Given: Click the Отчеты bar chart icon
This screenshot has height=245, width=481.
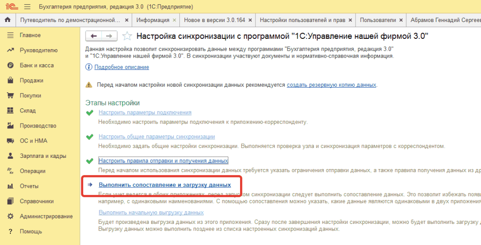Looking at the screenshot, I should click(10, 186).
